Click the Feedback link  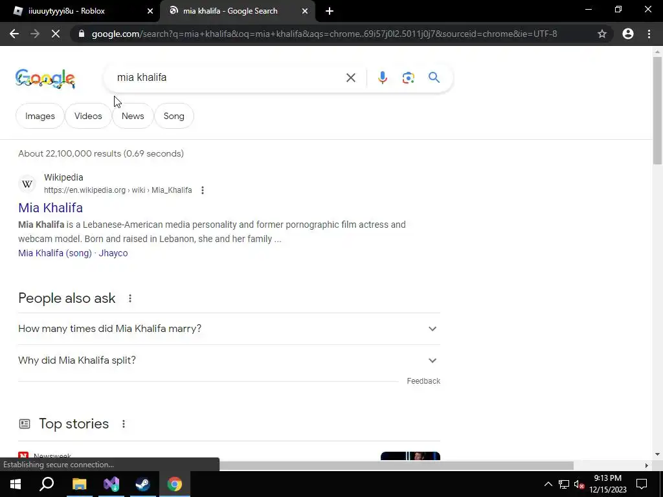[x=423, y=381]
